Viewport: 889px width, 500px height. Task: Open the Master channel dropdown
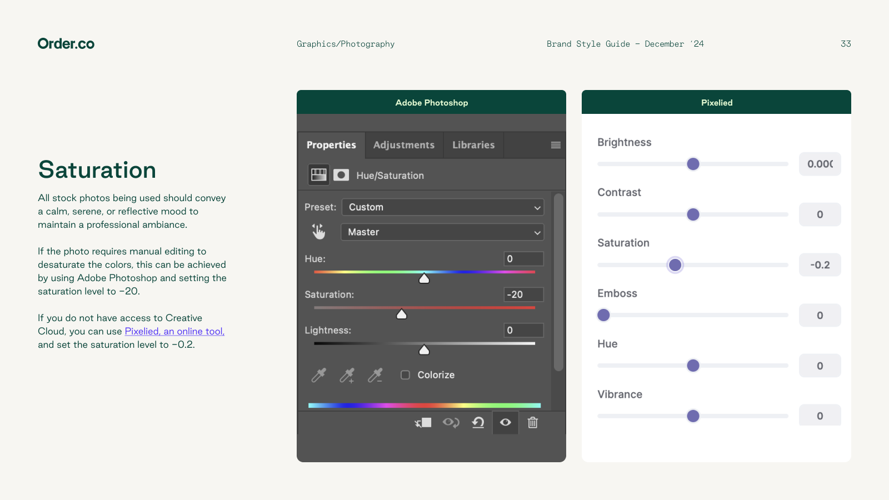442,232
